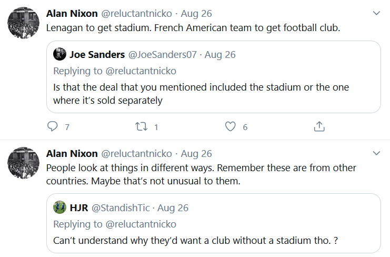Select the HJR display name
390x257 pixels.
(79, 207)
